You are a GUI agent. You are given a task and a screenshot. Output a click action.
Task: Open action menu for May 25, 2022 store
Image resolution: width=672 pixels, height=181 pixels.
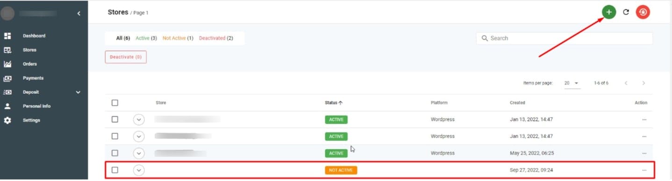[644, 153]
